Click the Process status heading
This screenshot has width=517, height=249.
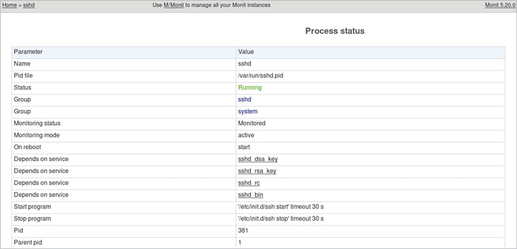pos(335,30)
